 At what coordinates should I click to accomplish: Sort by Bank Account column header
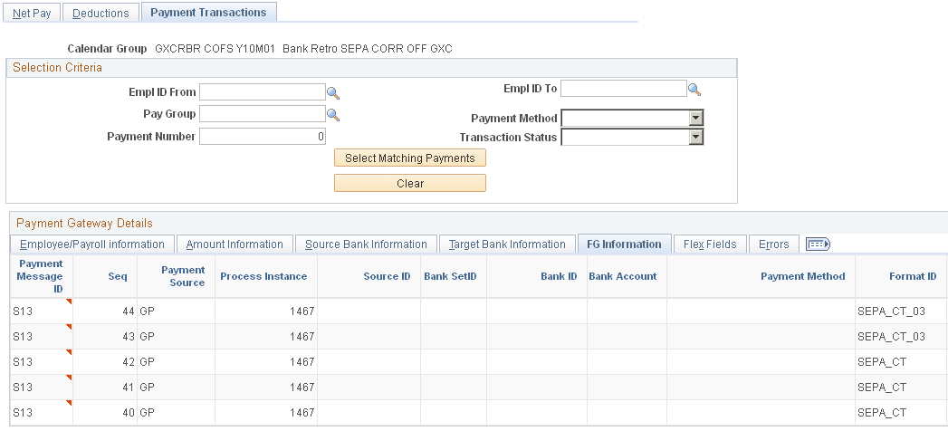pyautogui.click(x=623, y=276)
